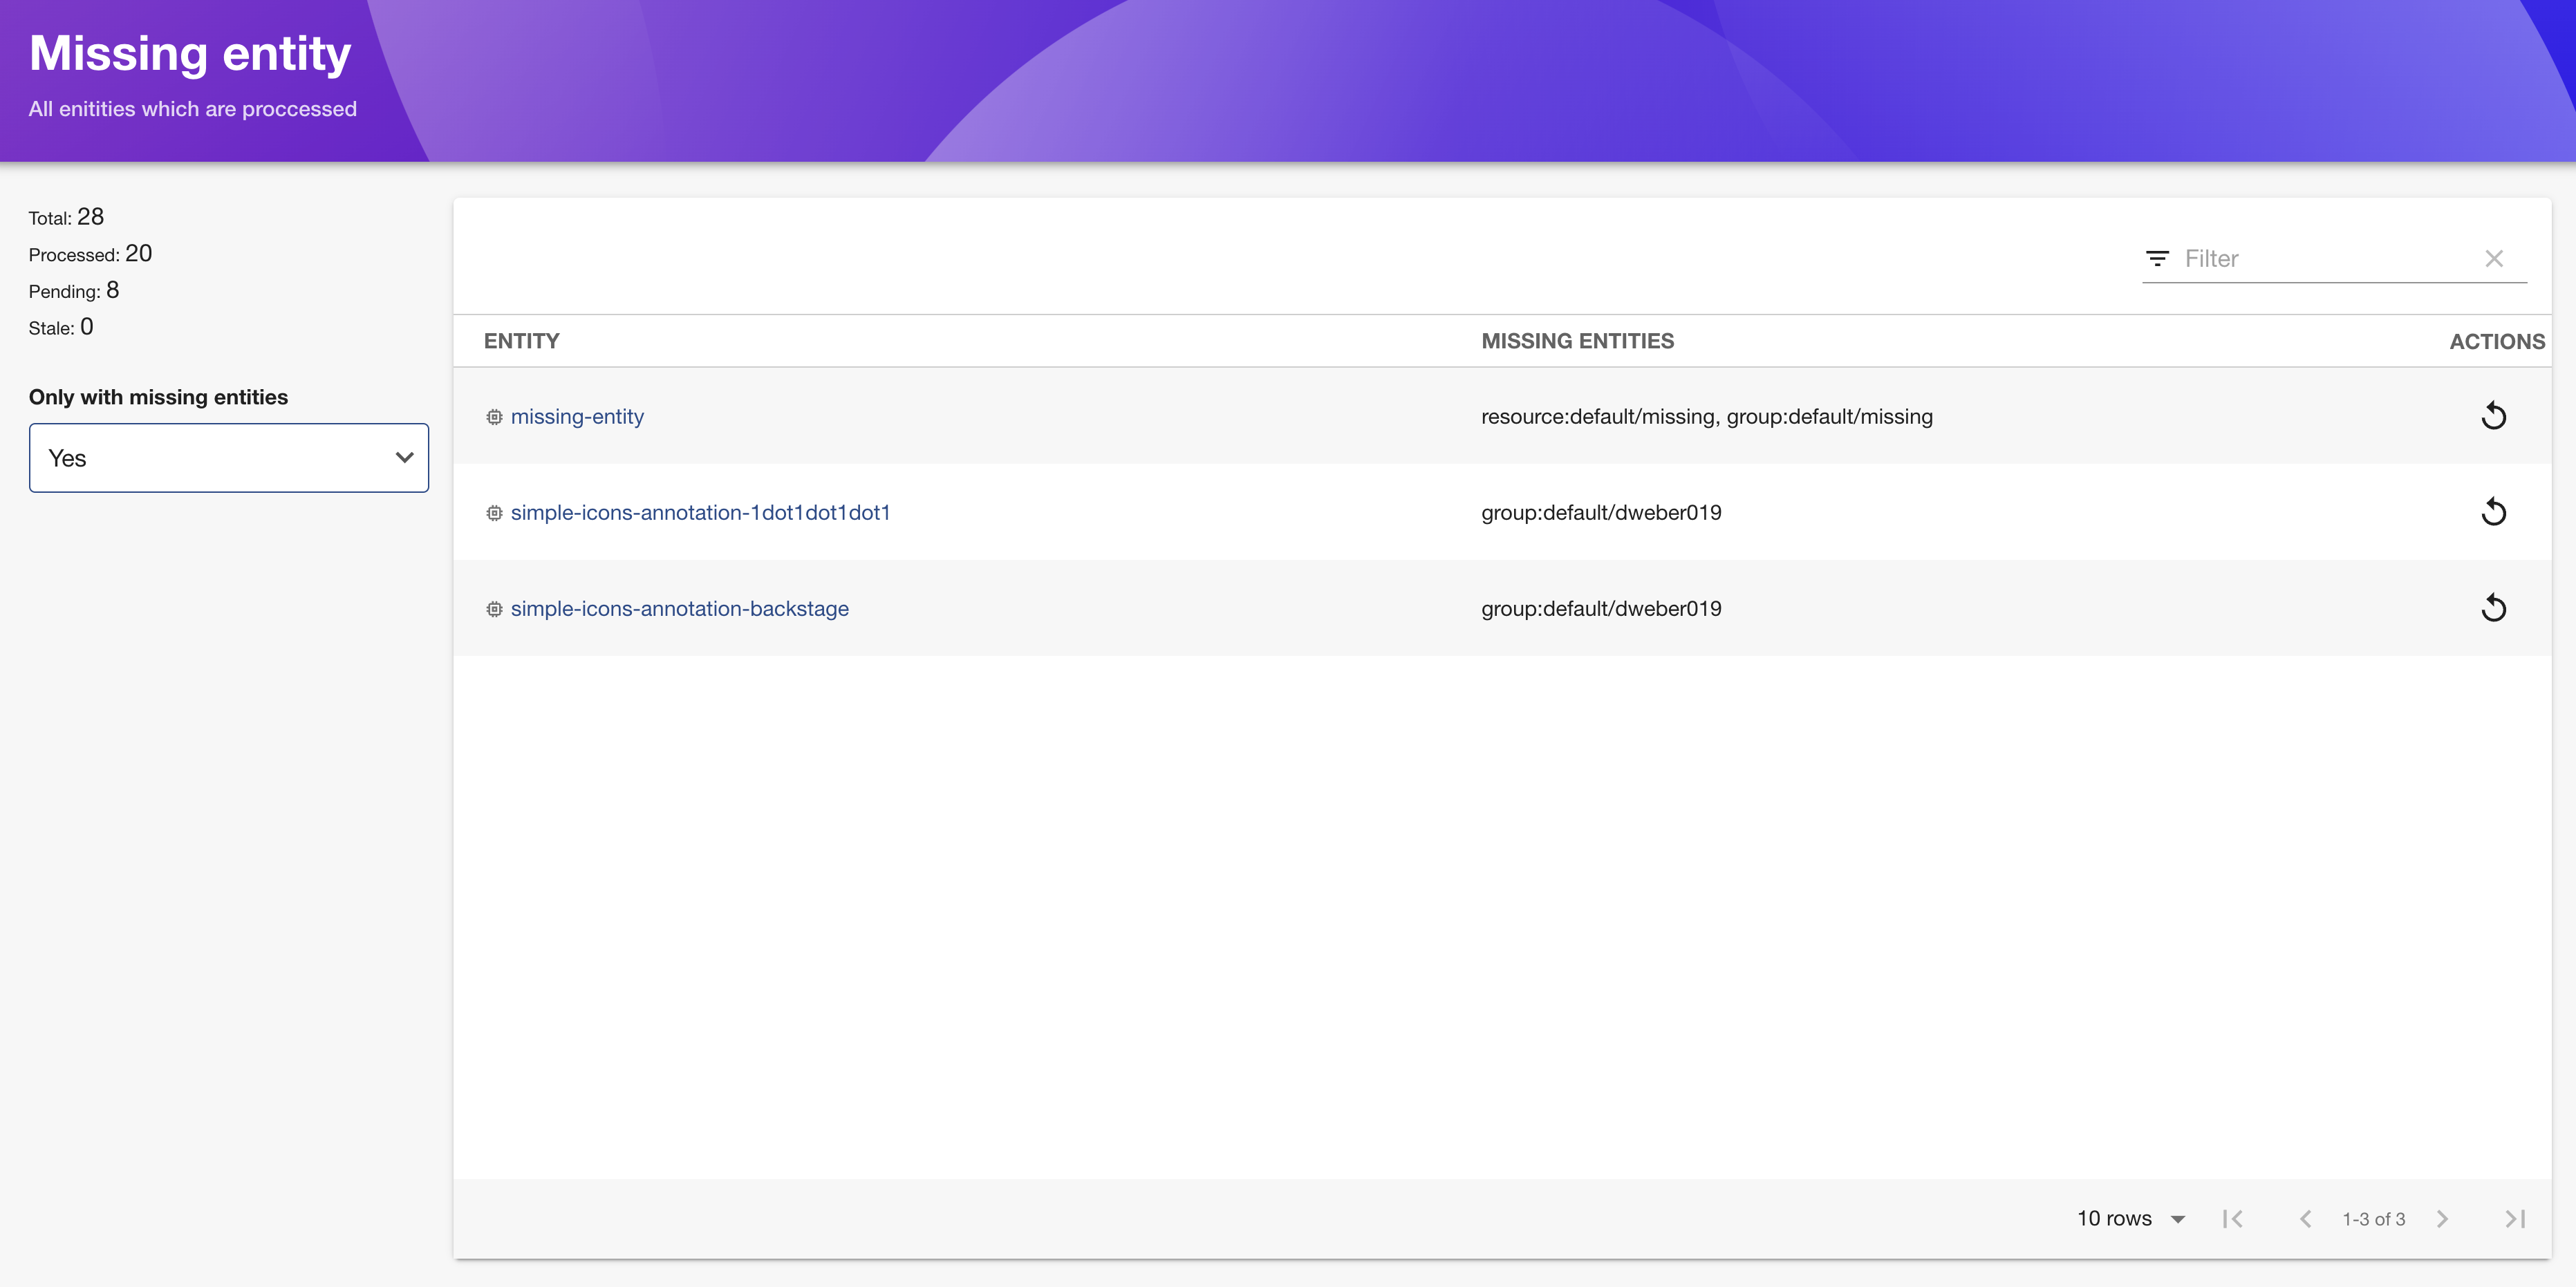Sort by the Entity column header
The width and height of the screenshot is (2576, 1287).
[x=521, y=341]
